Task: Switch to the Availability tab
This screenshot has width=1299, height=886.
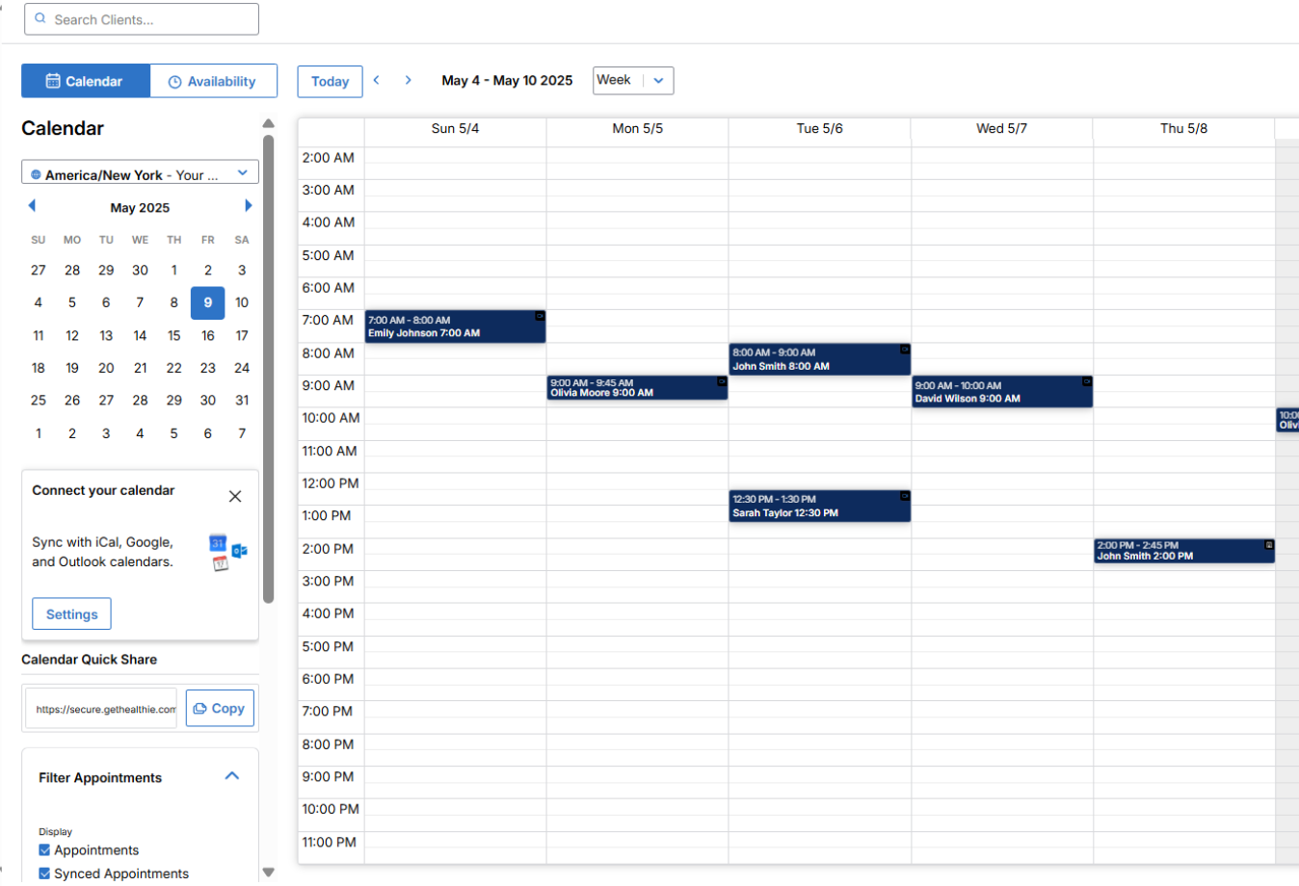Action: click(x=213, y=82)
